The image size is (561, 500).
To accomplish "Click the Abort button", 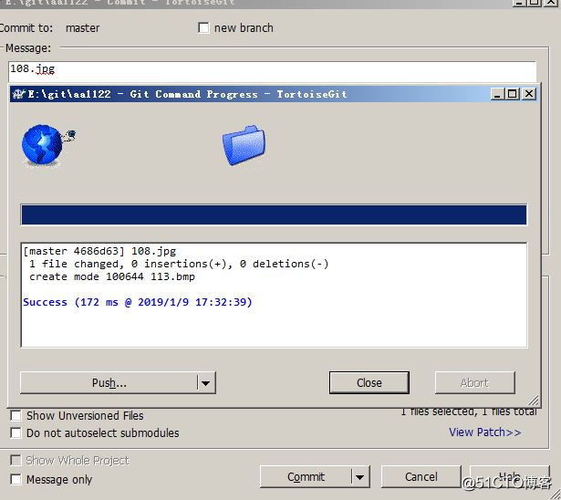I will (474, 382).
